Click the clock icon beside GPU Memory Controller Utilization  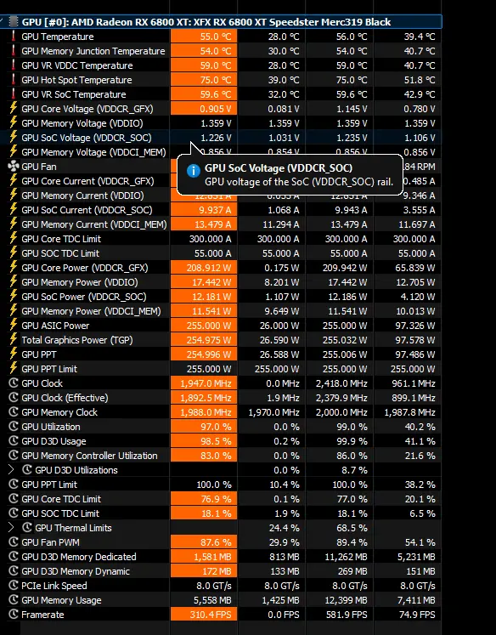pos(14,456)
